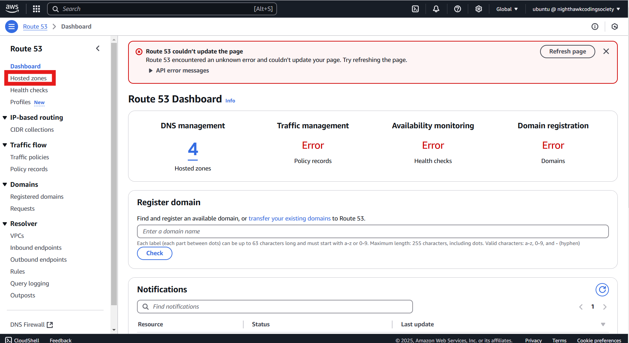629x343 pixels.
Task: Collapse the Domains section
Action: pyautogui.click(x=5, y=185)
